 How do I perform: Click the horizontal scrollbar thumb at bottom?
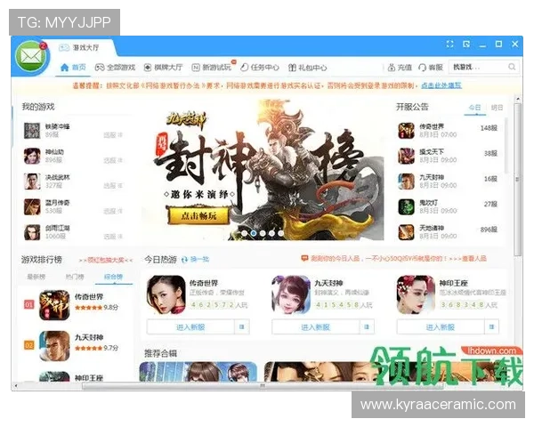coord(263,386)
